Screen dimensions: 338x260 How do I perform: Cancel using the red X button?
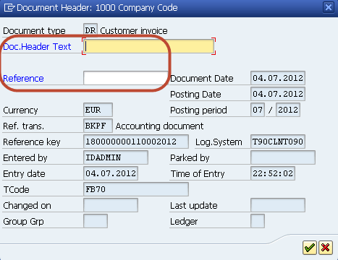pyautogui.click(x=326, y=248)
